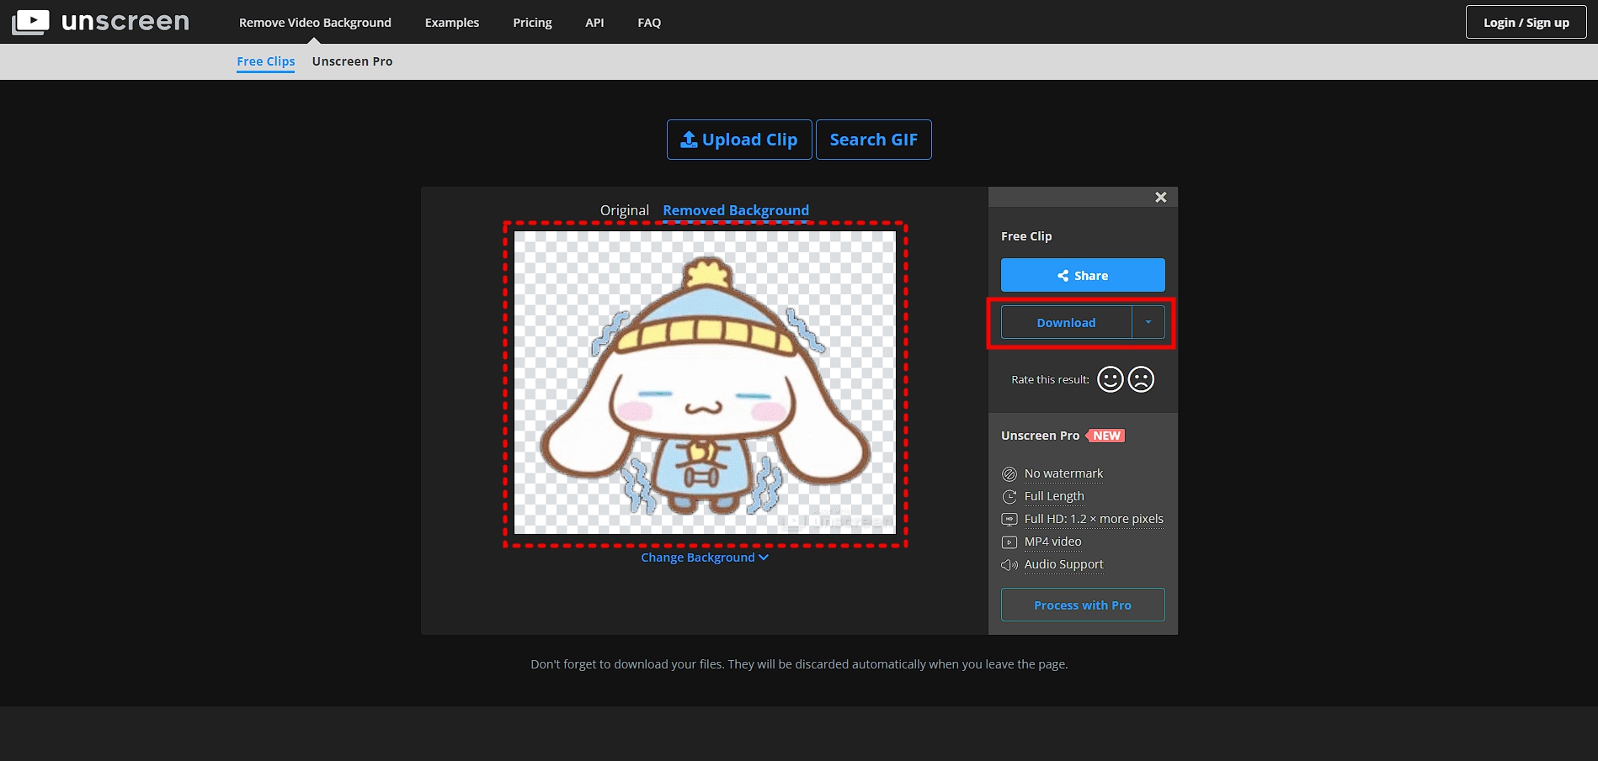This screenshot has height=761, width=1598.
Task: Share the free clip
Action: click(1083, 275)
